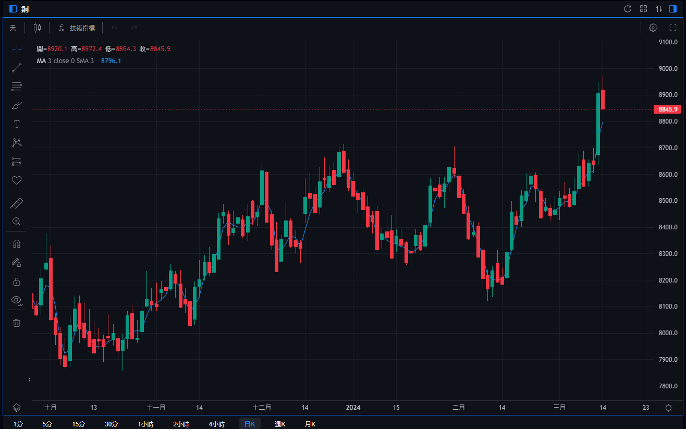
Task: Click the 8845.9 current price tag
Action: (667, 109)
